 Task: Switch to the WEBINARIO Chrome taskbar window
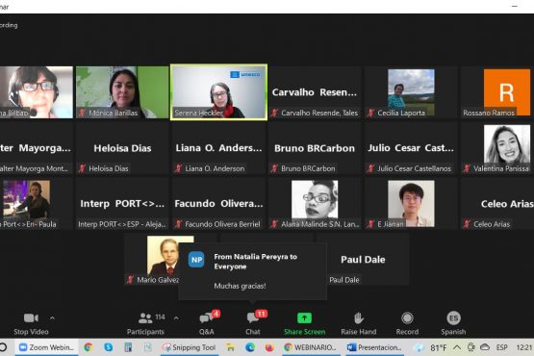coord(310,347)
